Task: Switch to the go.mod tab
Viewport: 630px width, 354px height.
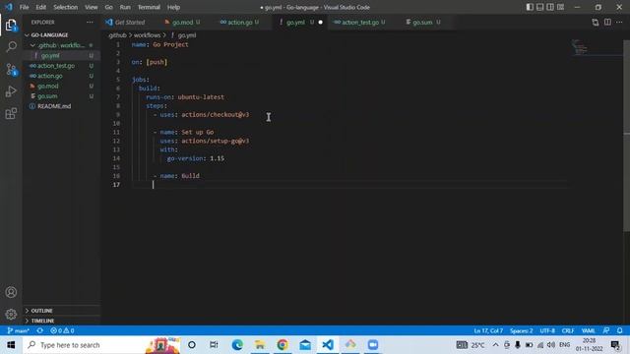Action: coord(182,23)
